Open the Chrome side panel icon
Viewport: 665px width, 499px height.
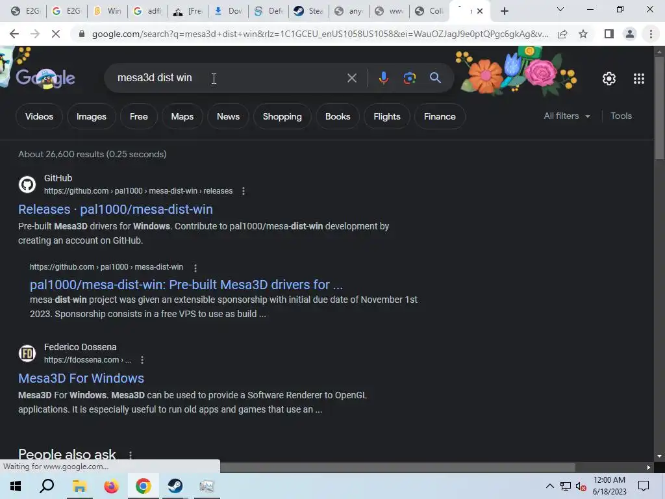tap(609, 34)
